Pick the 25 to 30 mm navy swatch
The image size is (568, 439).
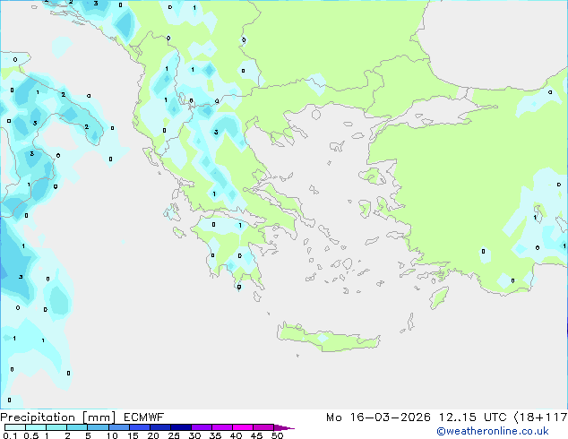pyautogui.click(x=181, y=427)
